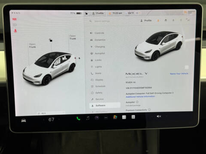Tap the red seatbelt warning indicator
The height and width of the screenshot is (154, 206).
tap(15, 31)
